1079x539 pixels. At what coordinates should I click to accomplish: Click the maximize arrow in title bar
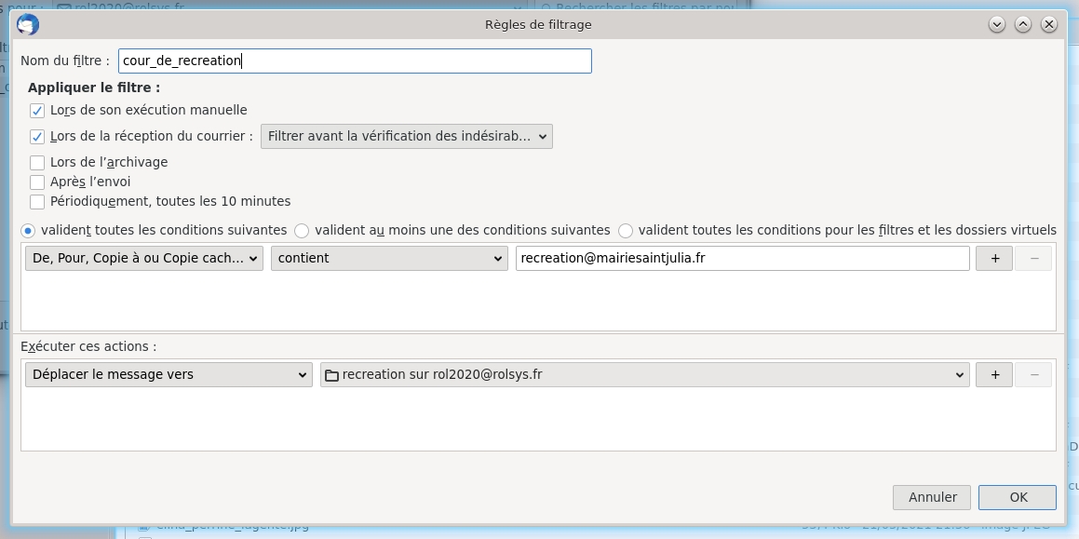pyautogui.click(x=1023, y=24)
